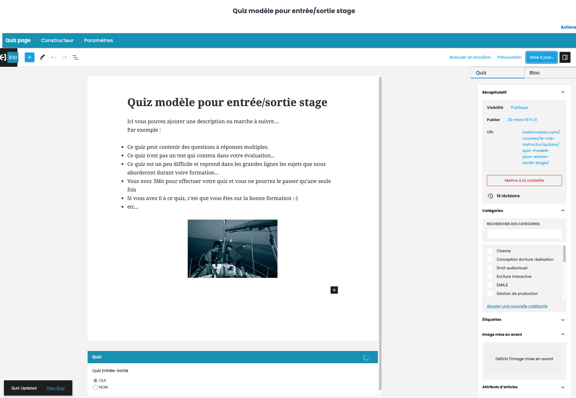Image resolution: width=576 pixels, height=398 pixels.
Task: Switch to the Constructeur tab
Action: point(57,40)
